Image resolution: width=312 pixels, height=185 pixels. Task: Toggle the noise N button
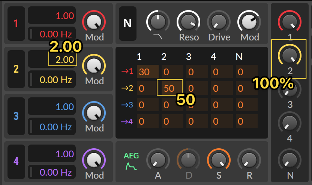[x=127, y=24]
